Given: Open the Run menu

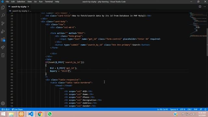Looking at the screenshot, I should click(x=41, y=2).
